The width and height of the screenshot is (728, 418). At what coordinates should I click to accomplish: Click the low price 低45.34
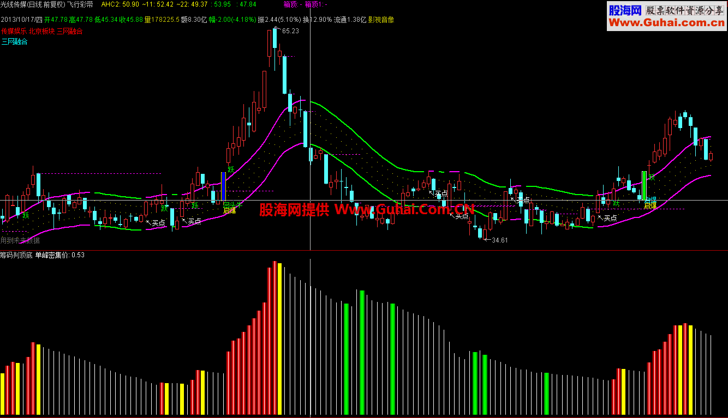tap(106, 20)
